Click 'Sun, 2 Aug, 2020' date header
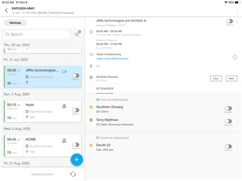The height and width of the screenshot is (181, 242). point(17,94)
